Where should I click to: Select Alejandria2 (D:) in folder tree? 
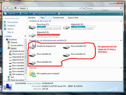18,57
